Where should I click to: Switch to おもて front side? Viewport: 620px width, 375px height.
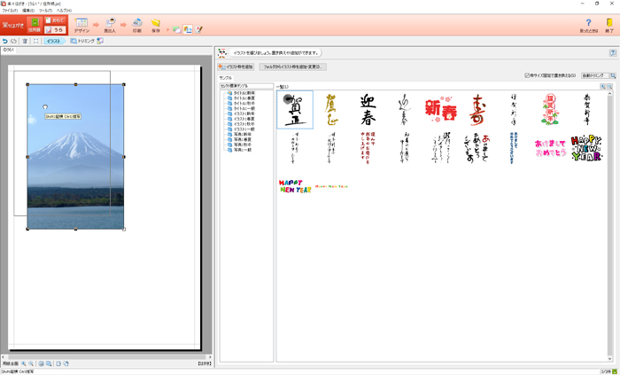[x=54, y=20]
